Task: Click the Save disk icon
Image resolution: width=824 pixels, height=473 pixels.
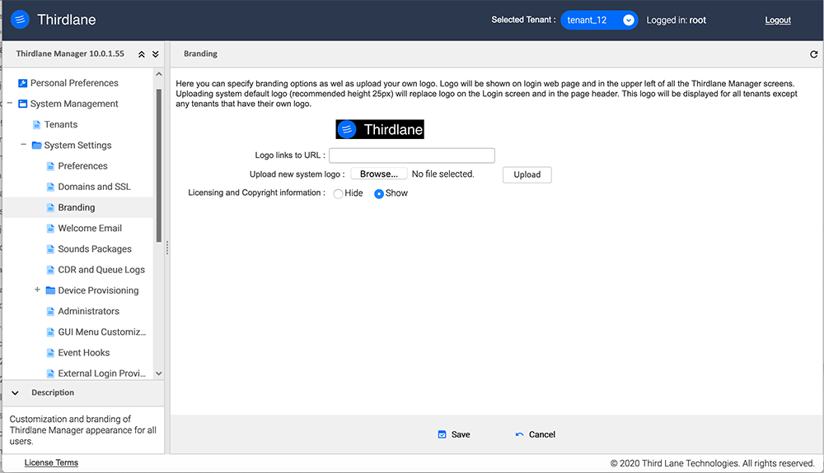Action: click(x=442, y=434)
